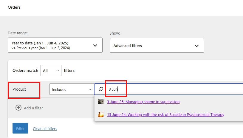This screenshot has width=243, height=138.
Task: Click the magnifier search icon
Action: coord(101,89)
